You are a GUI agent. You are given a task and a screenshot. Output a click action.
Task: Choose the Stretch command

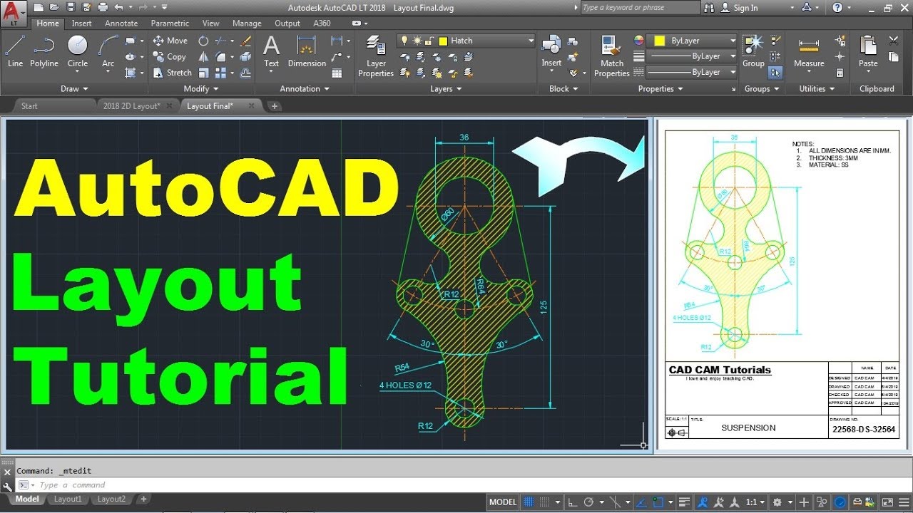coord(172,73)
